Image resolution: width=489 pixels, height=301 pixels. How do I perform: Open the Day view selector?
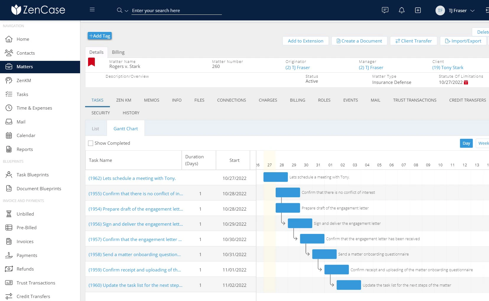pyautogui.click(x=466, y=143)
